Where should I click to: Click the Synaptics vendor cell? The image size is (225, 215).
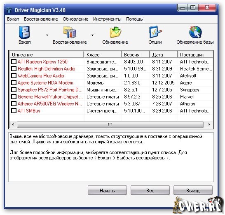pyautogui.click(x=190, y=90)
